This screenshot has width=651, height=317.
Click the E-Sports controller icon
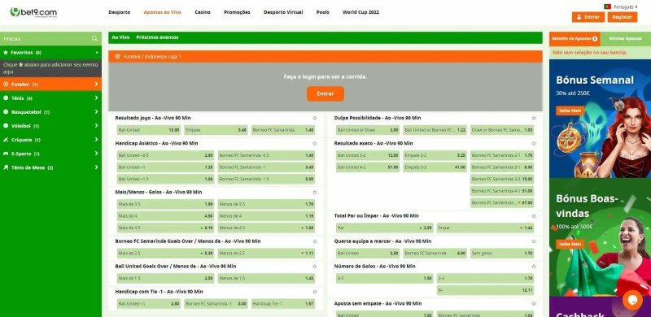6,154
